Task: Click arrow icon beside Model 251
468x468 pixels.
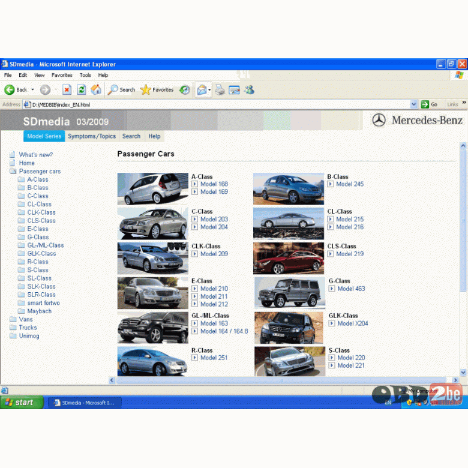Action: [x=194, y=358]
